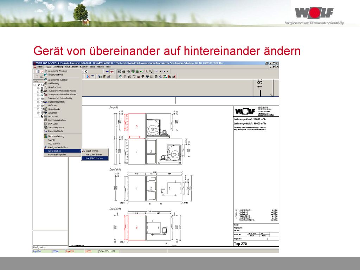This screenshot has width=360, height=270.
Task: Choose the Verkleidung menu entry
Action: click(x=63, y=83)
